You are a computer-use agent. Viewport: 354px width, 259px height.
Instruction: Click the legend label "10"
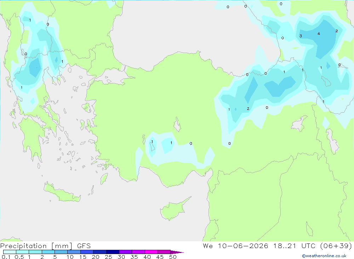pyautogui.click(x=70, y=257)
